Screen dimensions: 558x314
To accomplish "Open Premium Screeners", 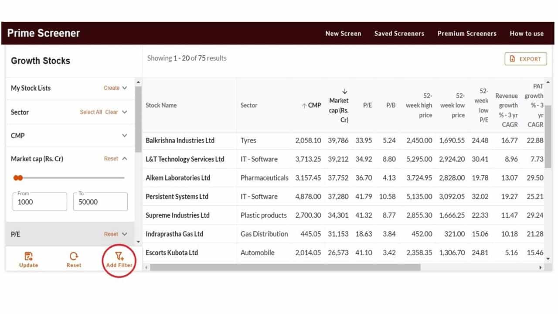I will click(467, 34).
